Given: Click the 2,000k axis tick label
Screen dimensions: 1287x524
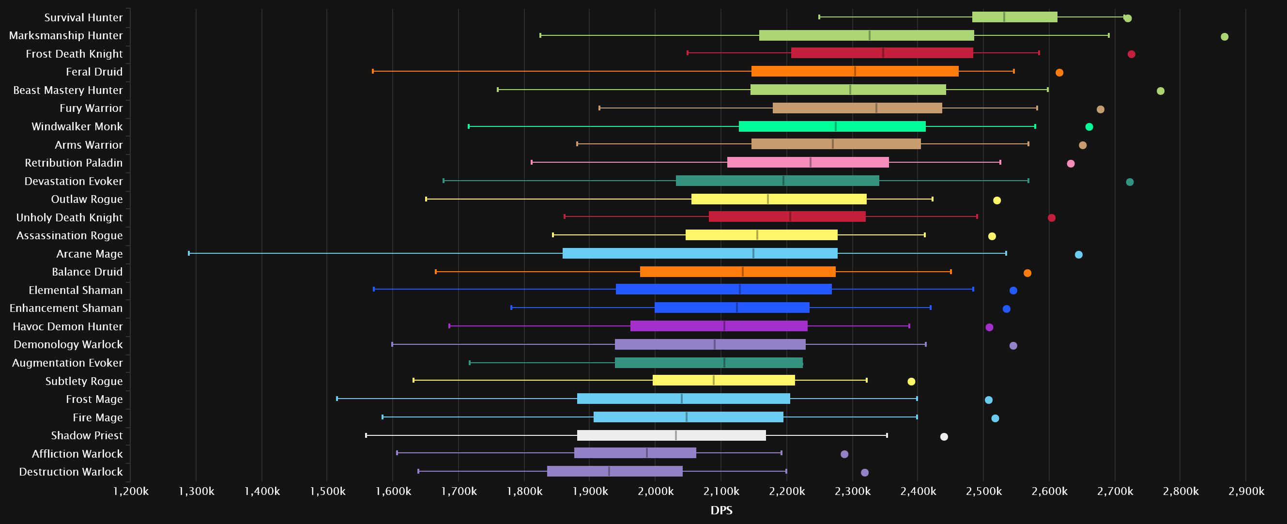Looking at the screenshot, I should point(656,492).
